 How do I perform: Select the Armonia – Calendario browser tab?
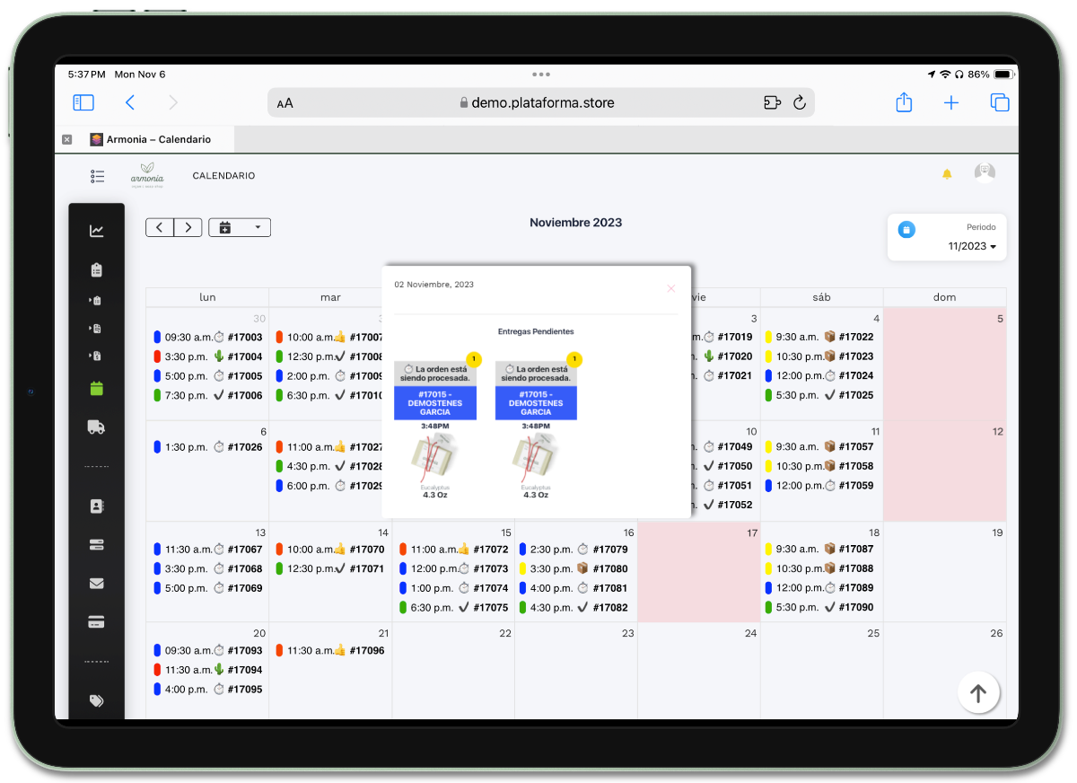pyautogui.click(x=151, y=139)
